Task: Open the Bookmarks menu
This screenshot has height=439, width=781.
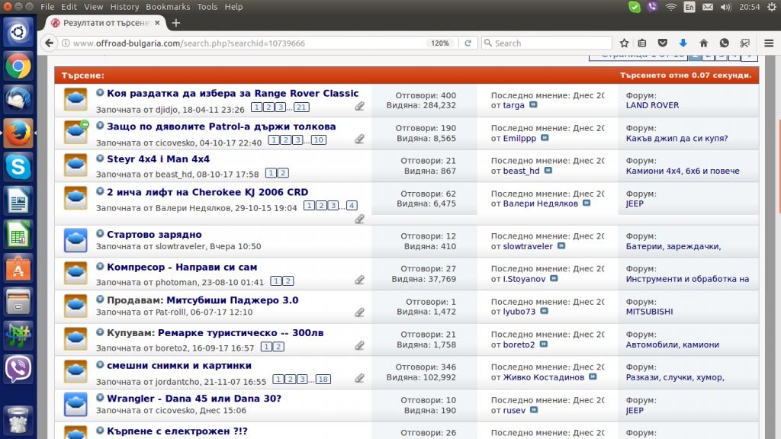Action: pos(168,7)
